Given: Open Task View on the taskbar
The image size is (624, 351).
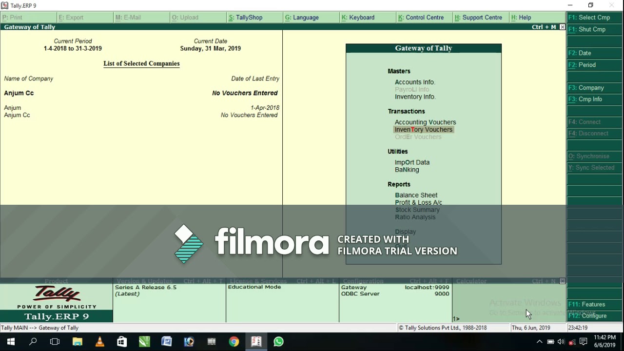Looking at the screenshot, I should point(55,342).
